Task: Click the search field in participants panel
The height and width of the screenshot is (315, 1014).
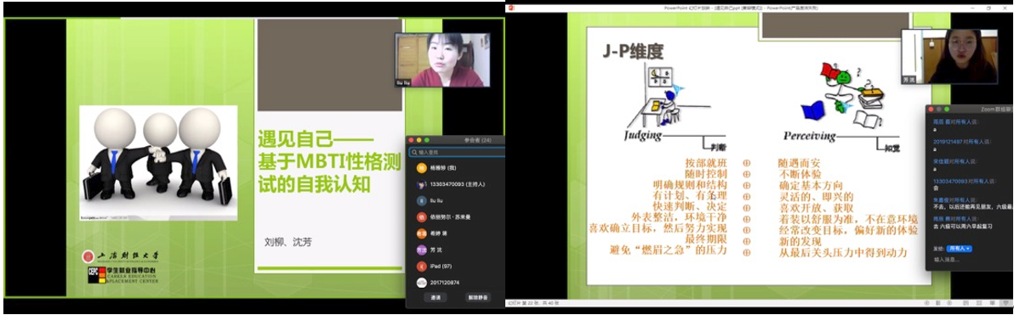Action: [457, 152]
